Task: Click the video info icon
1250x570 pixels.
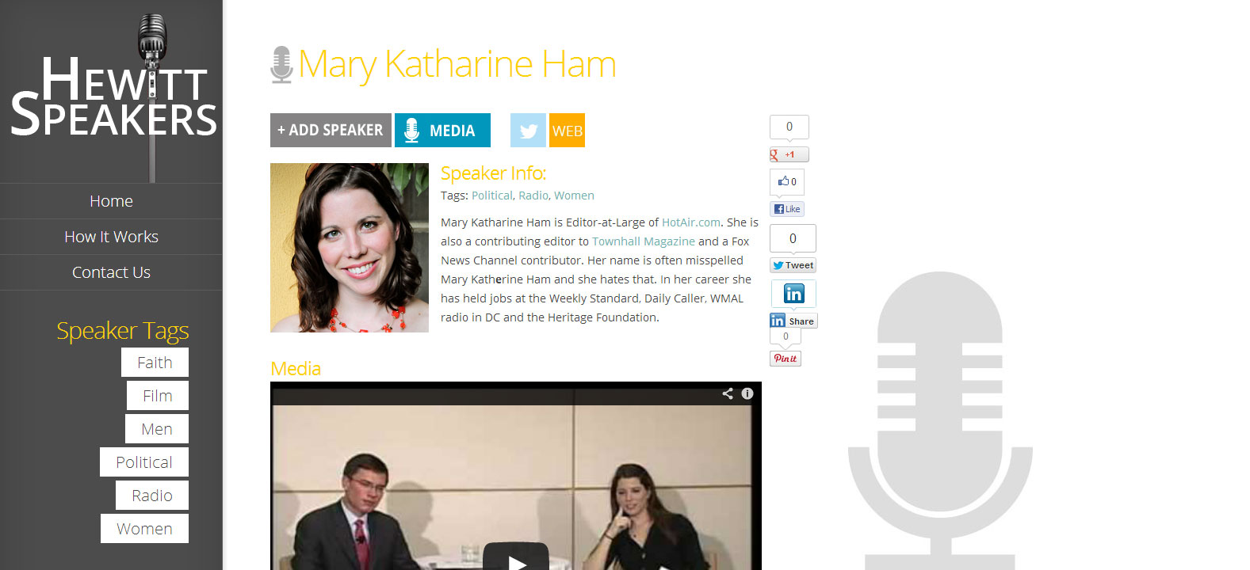Action: (x=747, y=393)
